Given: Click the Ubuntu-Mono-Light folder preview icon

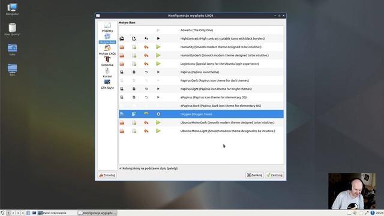Looking at the screenshot, I should (122, 131).
